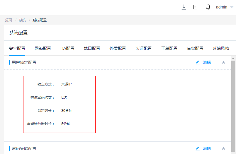Collapse the 用户锁定配置 section
Image resolution: width=236 pixels, height=154 pixels.
point(223,62)
